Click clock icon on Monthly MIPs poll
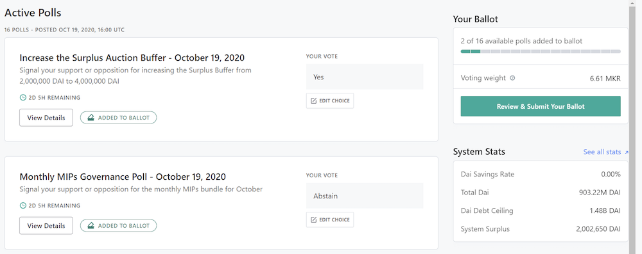Screen dimensions: 642x254 pyautogui.click(x=22, y=205)
